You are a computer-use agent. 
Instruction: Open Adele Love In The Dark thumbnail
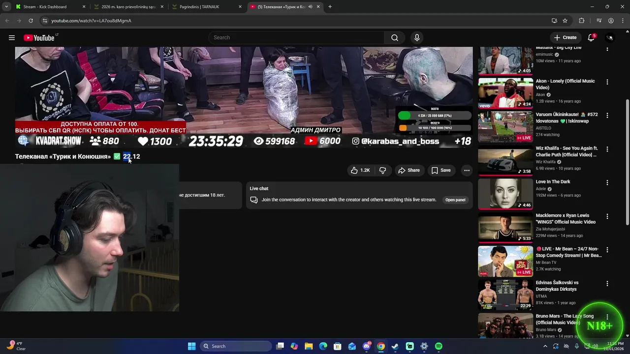click(x=505, y=194)
